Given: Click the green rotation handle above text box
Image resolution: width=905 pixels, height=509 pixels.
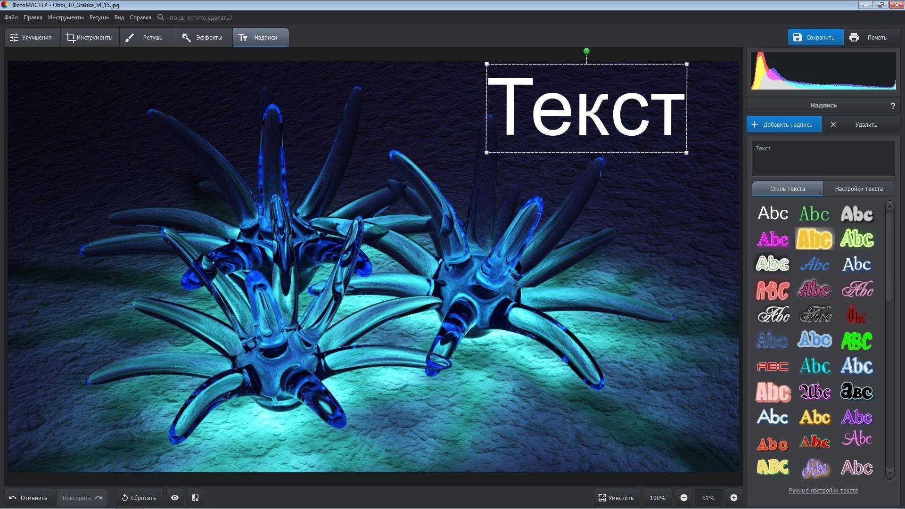Looking at the screenshot, I should (586, 51).
